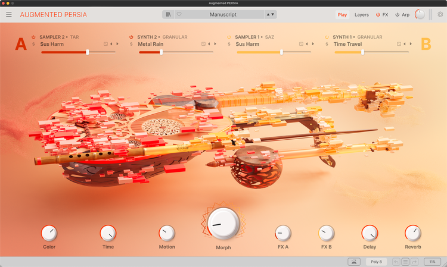Screen dimensions: 447x267
Task: Switch to the Play tab
Action: coord(342,14)
